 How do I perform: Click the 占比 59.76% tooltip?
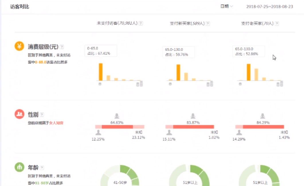pyautogui.click(x=179, y=52)
